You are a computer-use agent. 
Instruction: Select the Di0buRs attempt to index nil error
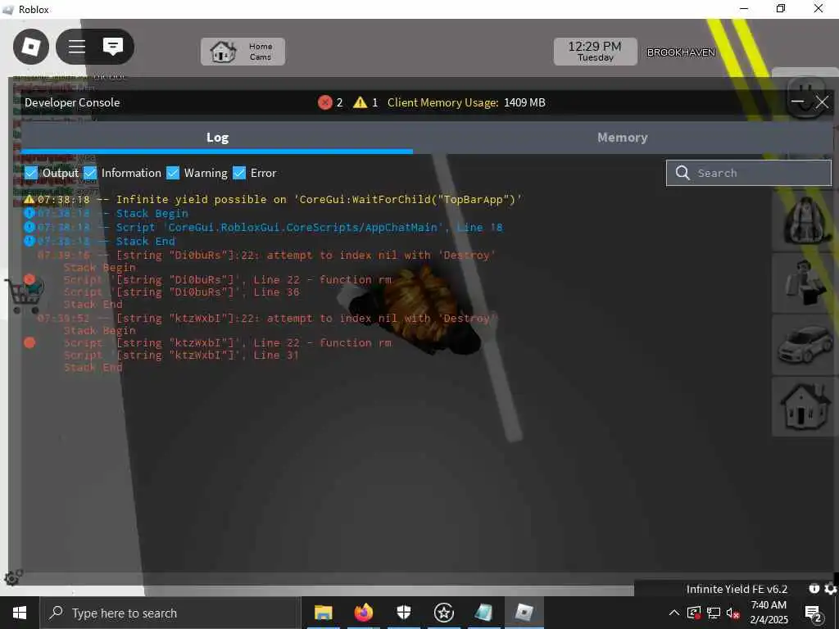click(x=266, y=256)
